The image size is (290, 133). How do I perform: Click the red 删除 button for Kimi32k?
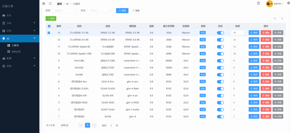266,68
